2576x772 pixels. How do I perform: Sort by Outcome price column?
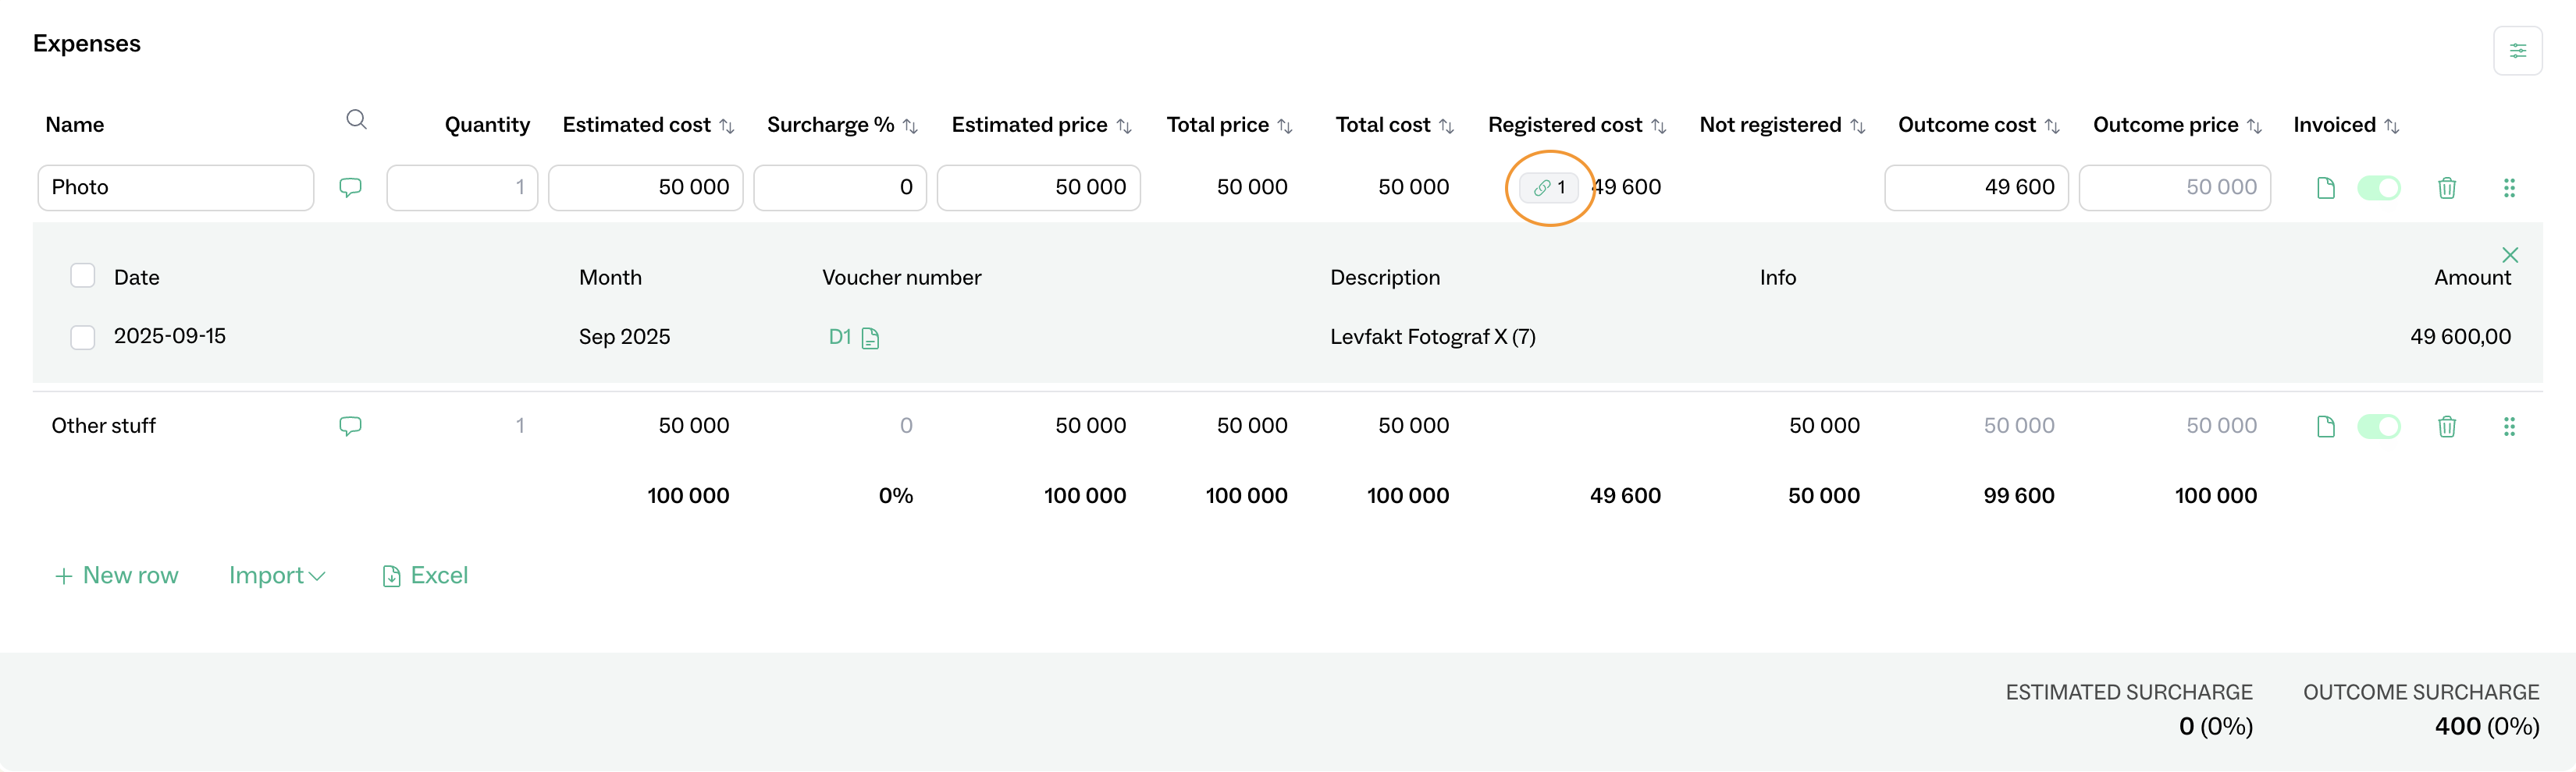tap(2254, 127)
